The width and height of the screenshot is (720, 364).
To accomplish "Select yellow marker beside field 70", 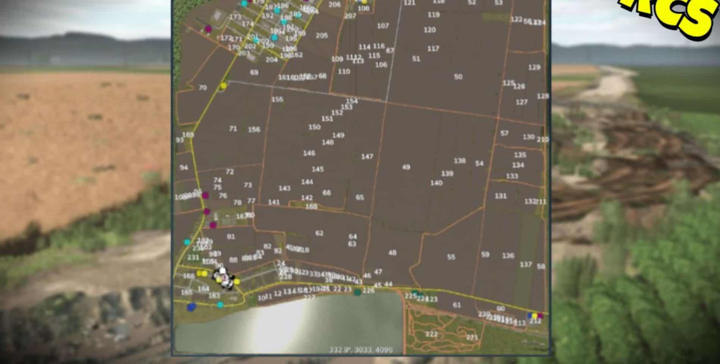I will [x=223, y=86].
